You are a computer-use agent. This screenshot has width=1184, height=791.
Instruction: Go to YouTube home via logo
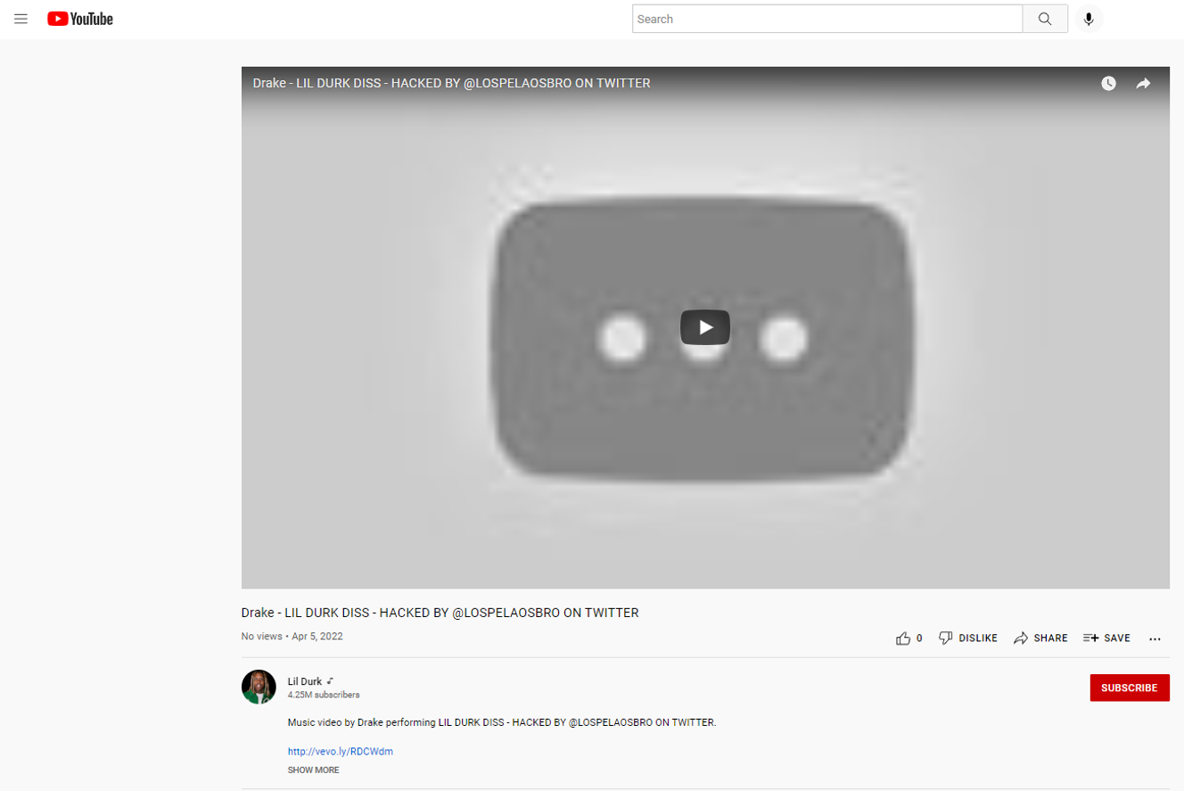[80, 19]
